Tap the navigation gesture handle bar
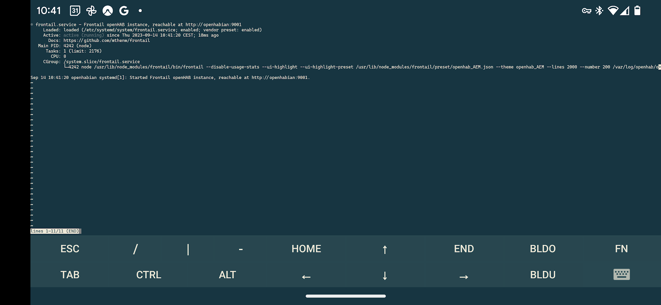The height and width of the screenshot is (305, 661). point(345,296)
